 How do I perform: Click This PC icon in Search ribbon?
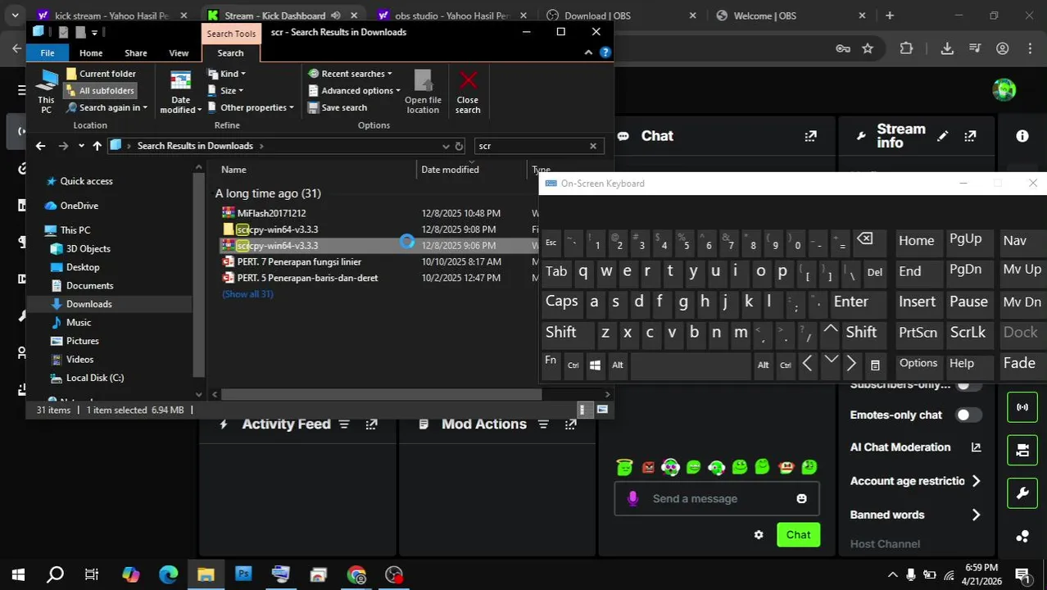[x=47, y=80]
